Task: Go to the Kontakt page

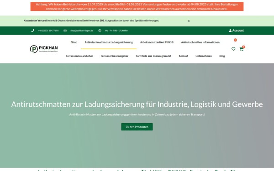Action: pos(183,56)
